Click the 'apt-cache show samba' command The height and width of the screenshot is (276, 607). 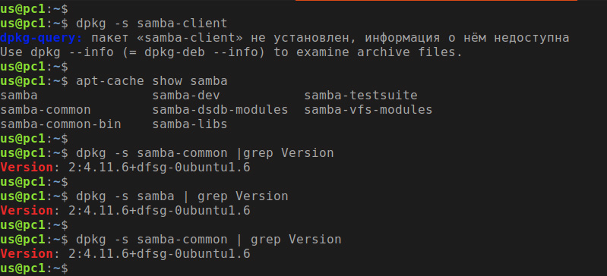point(151,81)
